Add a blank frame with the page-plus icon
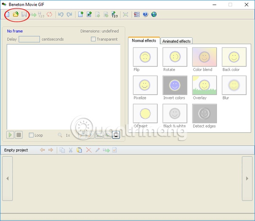This screenshot has width=255, height=221. pos(81,14)
